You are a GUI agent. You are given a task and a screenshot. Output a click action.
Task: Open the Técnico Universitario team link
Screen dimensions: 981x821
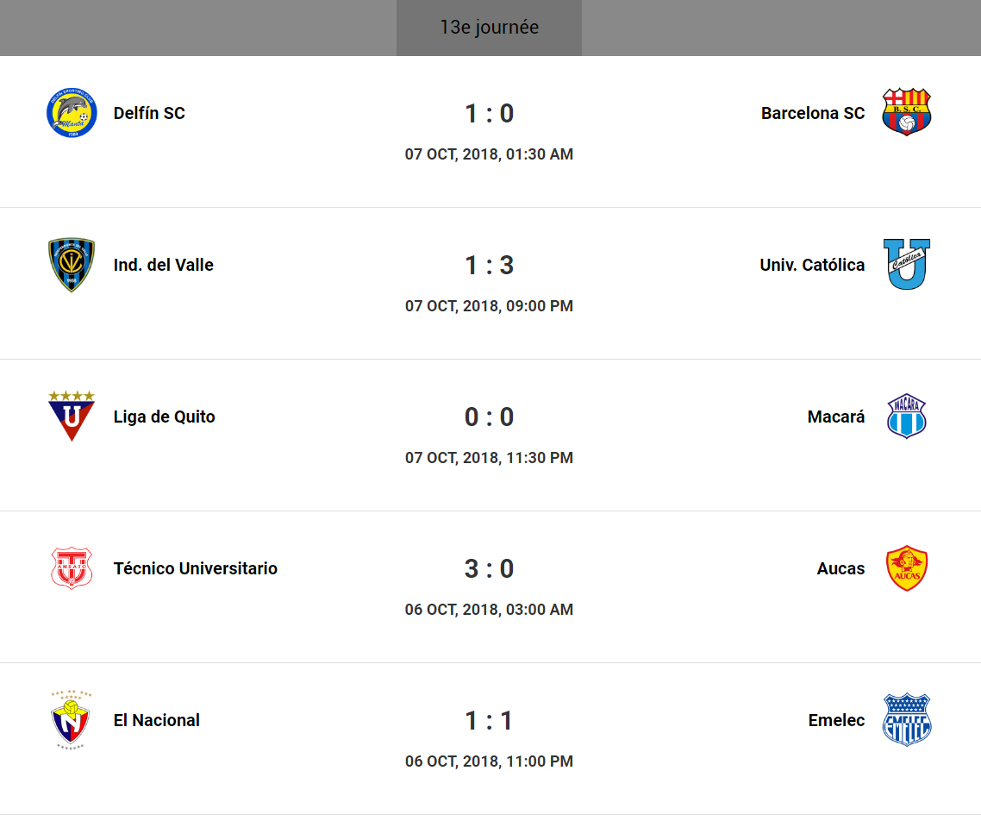pos(196,568)
